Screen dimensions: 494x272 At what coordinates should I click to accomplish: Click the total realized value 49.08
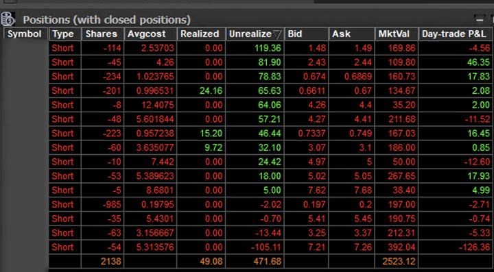201,261
